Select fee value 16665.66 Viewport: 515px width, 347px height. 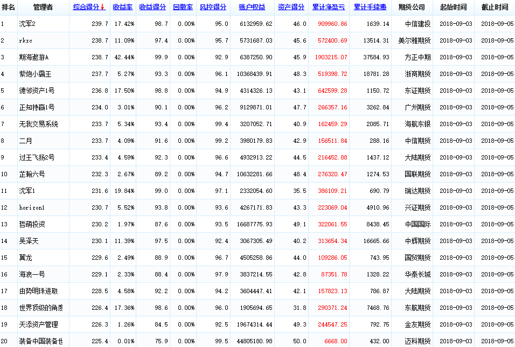(377, 241)
